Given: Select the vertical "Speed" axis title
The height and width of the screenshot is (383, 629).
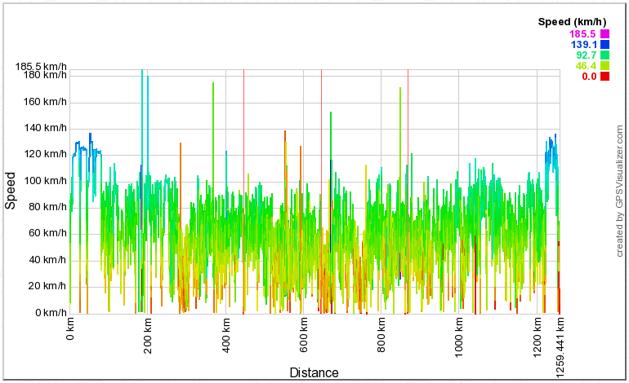Looking at the screenshot, I should click(11, 191).
